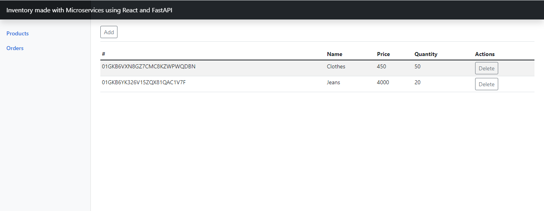Go to the Orders page
The height and width of the screenshot is (211, 544).
click(x=15, y=48)
